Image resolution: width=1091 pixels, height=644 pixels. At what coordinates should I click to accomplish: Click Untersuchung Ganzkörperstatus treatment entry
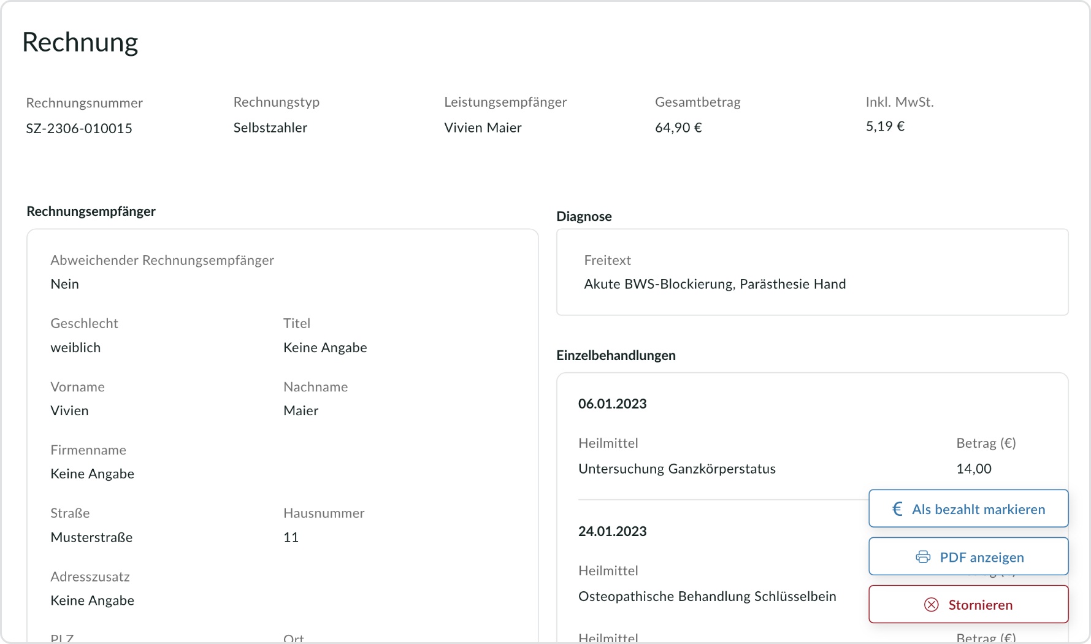[x=676, y=469]
